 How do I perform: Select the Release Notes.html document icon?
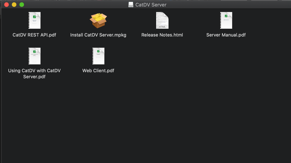click(162, 20)
